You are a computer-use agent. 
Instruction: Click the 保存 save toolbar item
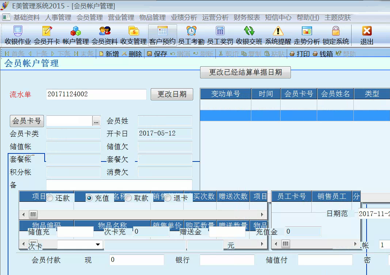click(x=157, y=54)
